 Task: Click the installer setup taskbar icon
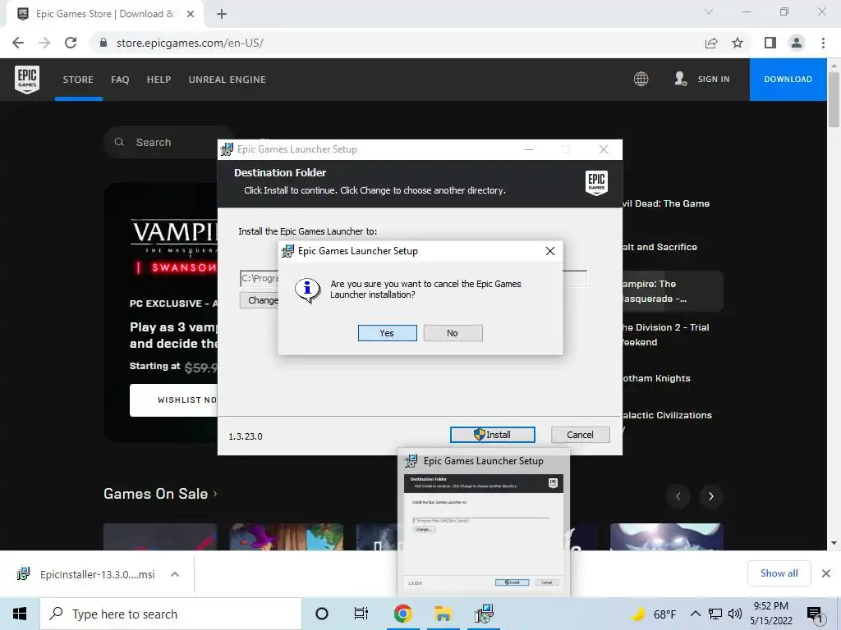(484, 614)
